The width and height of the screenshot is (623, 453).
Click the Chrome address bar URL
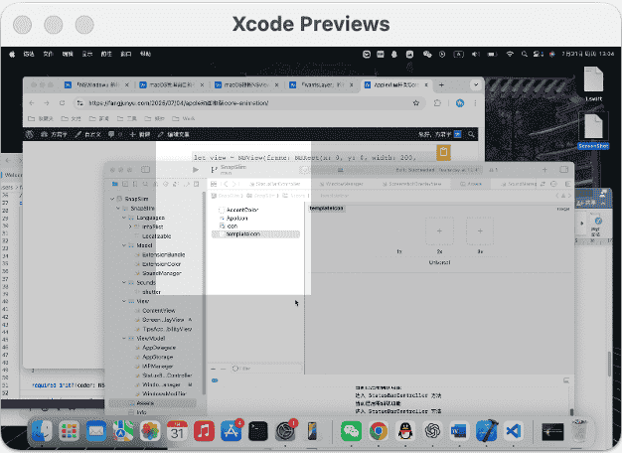pyautogui.click(x=179, y=103)
